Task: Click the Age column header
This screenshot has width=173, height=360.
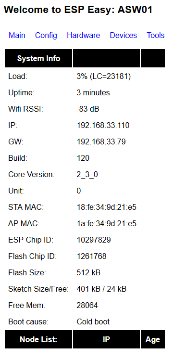Action: tap(153, 339)
